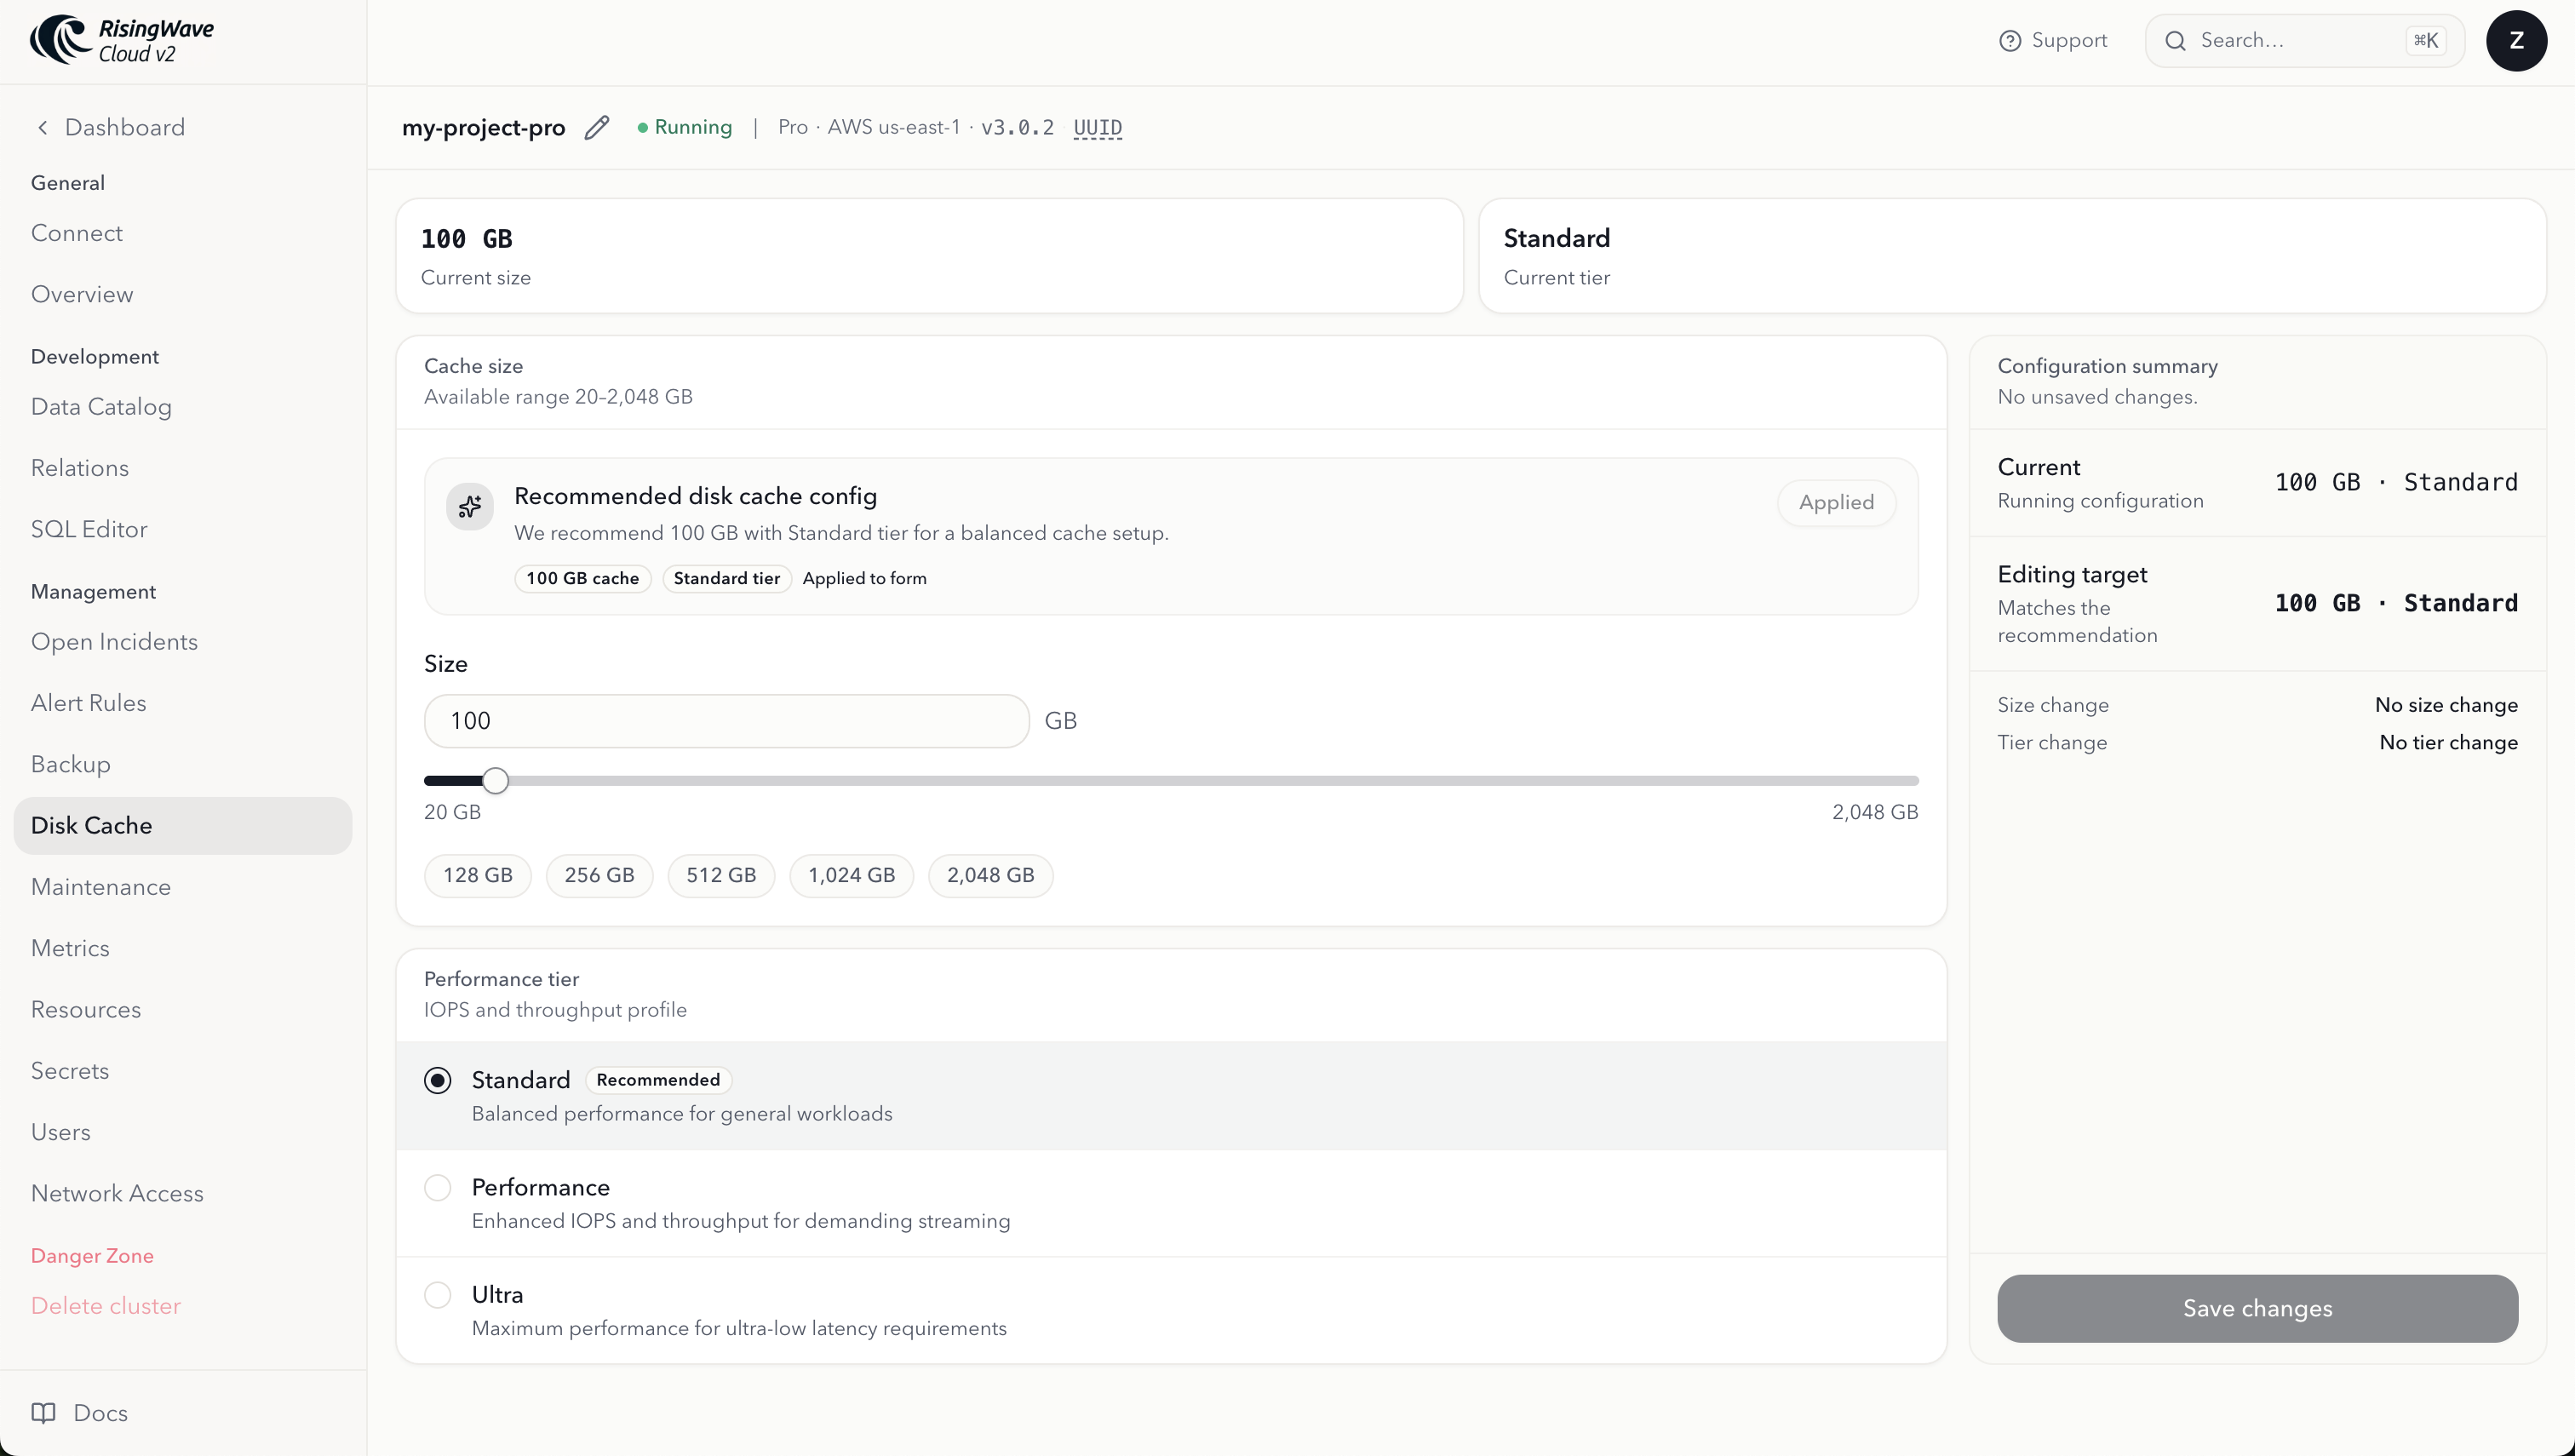Click the Size GB input field

[x=726, y=721]
